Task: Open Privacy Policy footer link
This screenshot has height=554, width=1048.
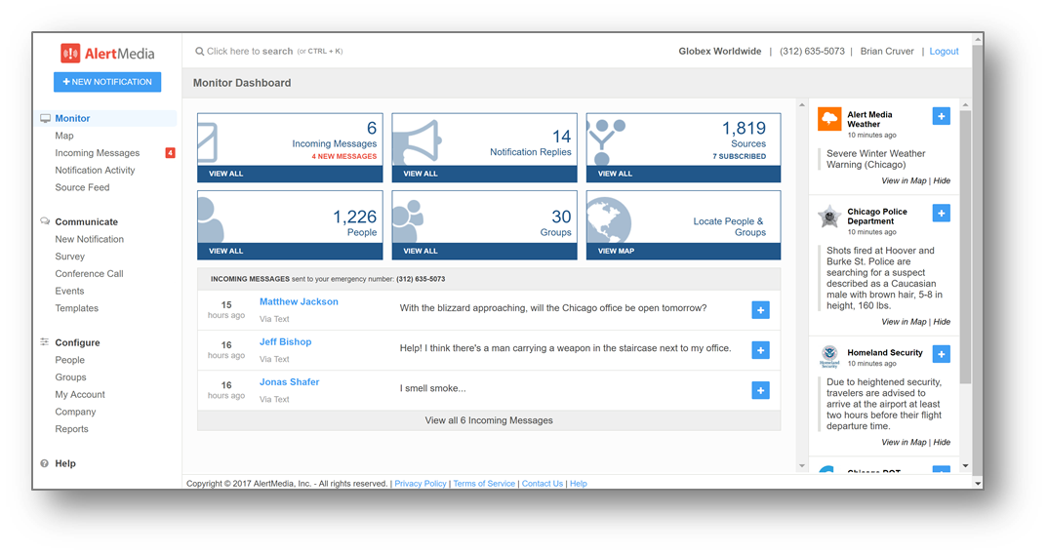Action: point(421,484)
